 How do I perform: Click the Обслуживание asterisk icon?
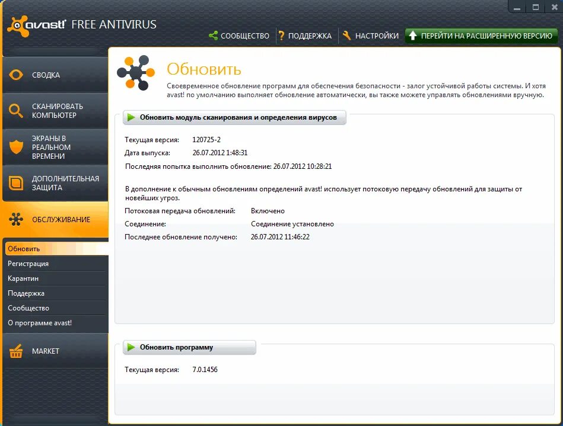16,219
